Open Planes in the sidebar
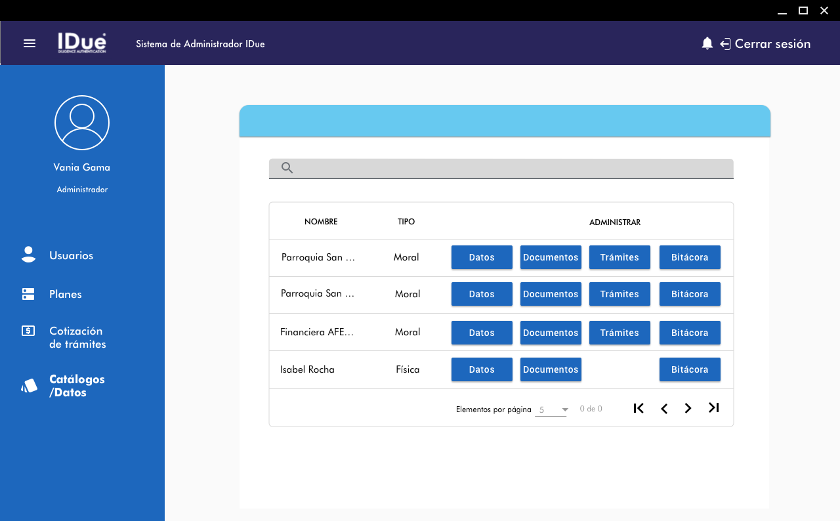Viewport: 840px width, 521px height. pyautogui.click(x=65, y=294)
